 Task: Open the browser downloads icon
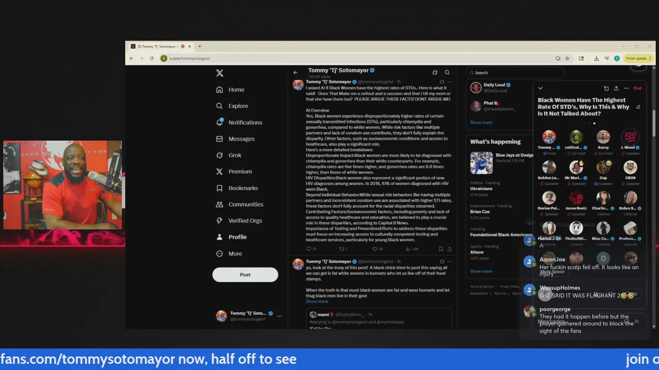tap(596, 59)
